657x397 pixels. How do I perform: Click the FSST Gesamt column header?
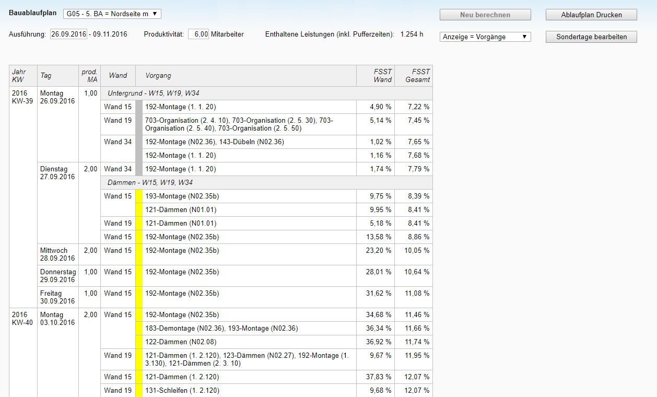click(x=413, y=76)
